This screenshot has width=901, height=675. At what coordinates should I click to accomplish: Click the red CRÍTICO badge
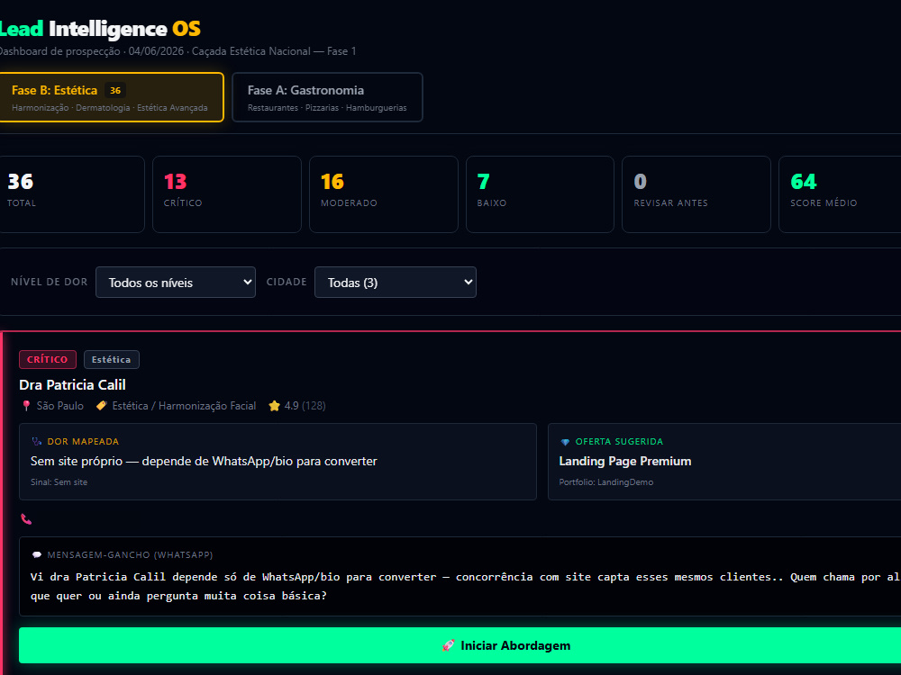pyautogui.click(x=48, y=359)
